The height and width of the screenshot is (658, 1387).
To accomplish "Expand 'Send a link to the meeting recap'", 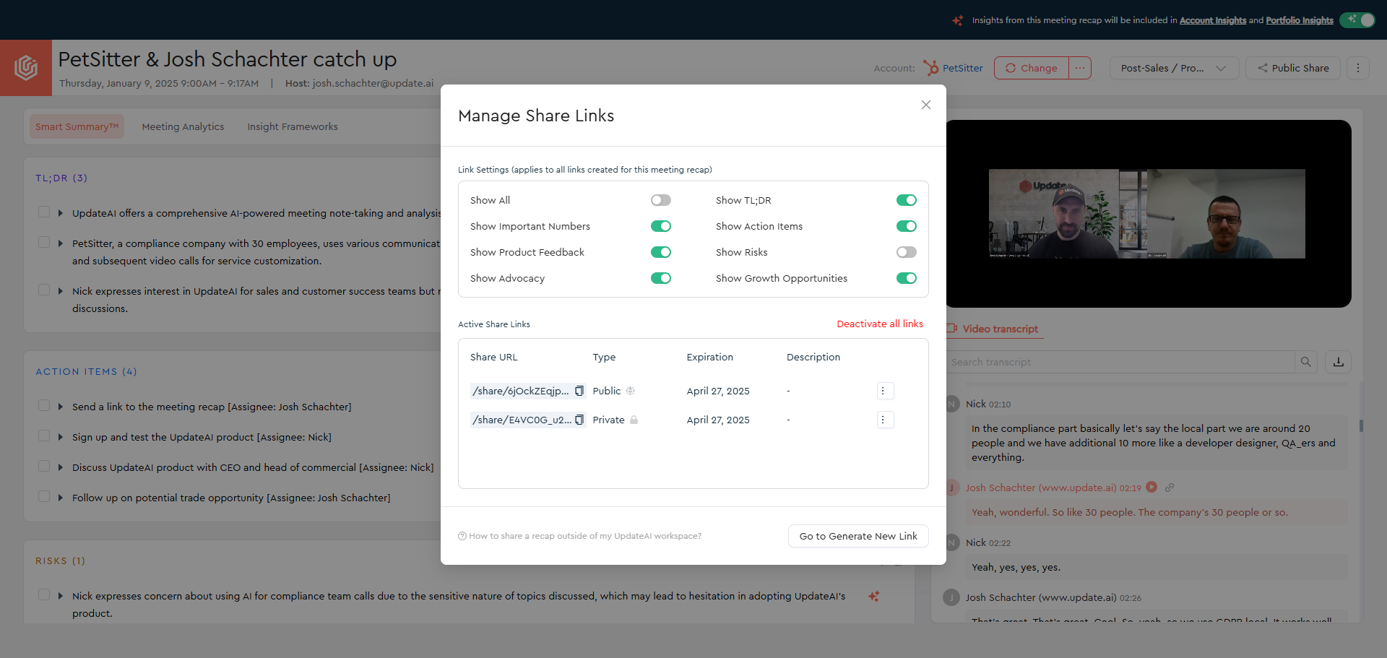I will pyautogui.click(x=61, y=407).
